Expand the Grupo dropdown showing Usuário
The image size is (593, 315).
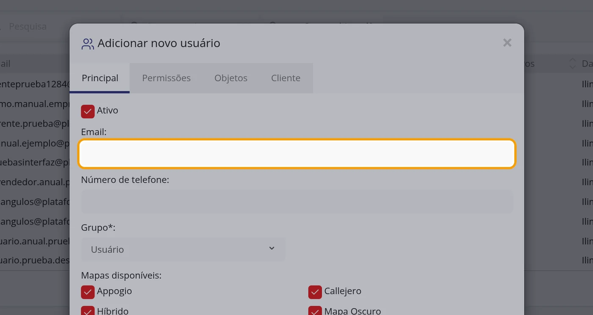pyautogui.click(x=183, y=249)
